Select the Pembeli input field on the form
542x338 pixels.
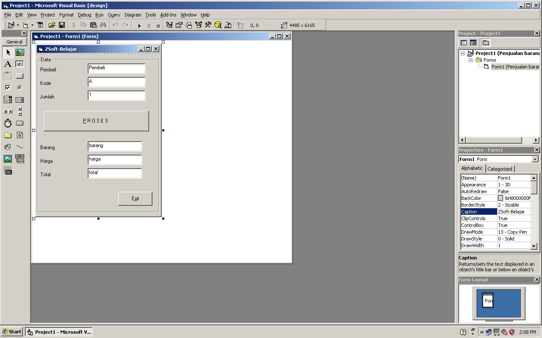pos(116,68)
